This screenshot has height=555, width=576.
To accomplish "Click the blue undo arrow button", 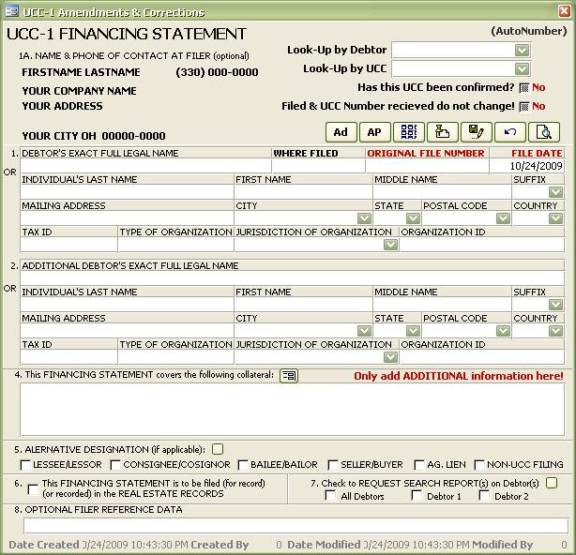I will point(510,132).
